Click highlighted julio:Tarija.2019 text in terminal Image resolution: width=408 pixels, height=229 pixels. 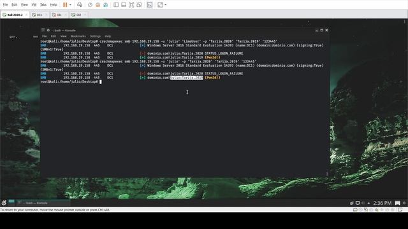point(187,78)
